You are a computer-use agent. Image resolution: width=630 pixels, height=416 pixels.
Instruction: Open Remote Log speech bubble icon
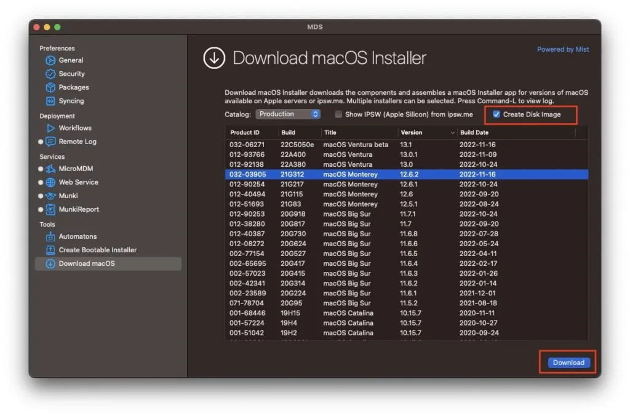[50, 142]
